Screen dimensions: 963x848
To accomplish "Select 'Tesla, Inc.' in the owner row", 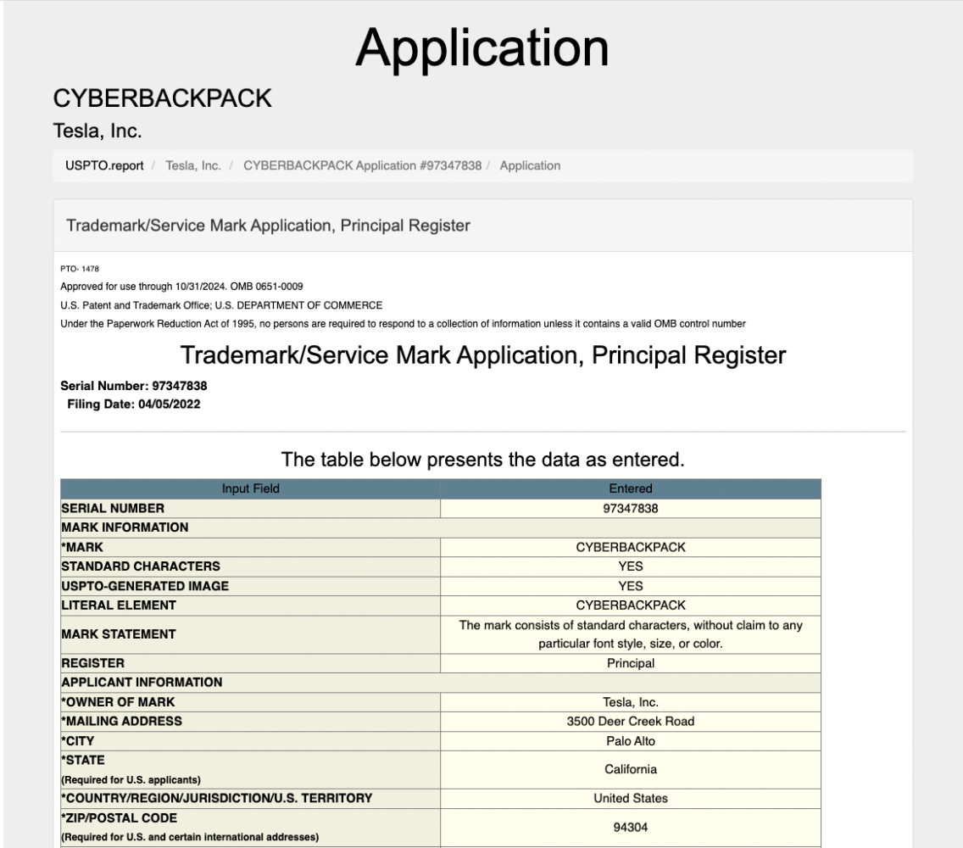I will pyautogui.click(x=631, y=702).
